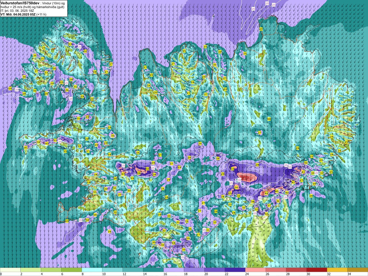Viewport: 368px width, 276px height.
Task: Click the 2–4 light green legend swatch
Action: point(31,270)
